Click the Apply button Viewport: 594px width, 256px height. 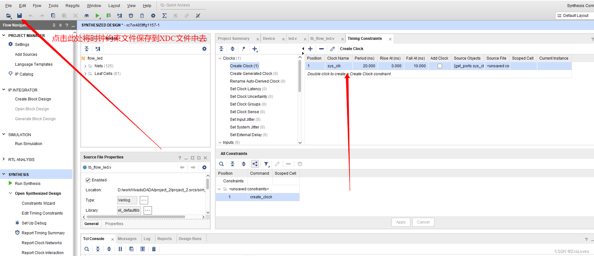tap(401, 222)
